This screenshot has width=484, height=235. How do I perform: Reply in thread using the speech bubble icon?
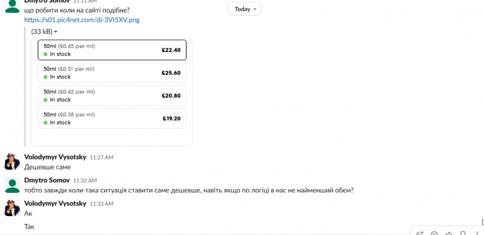point(434,234)
